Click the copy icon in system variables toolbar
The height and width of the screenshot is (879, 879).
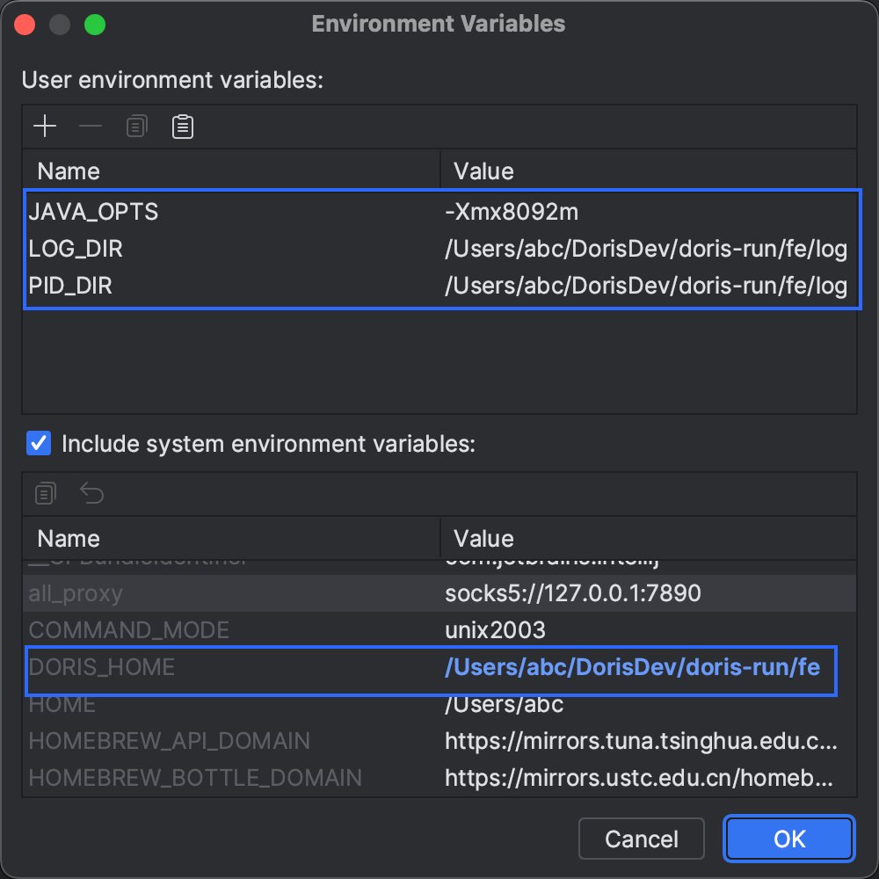tap(46, 493)
